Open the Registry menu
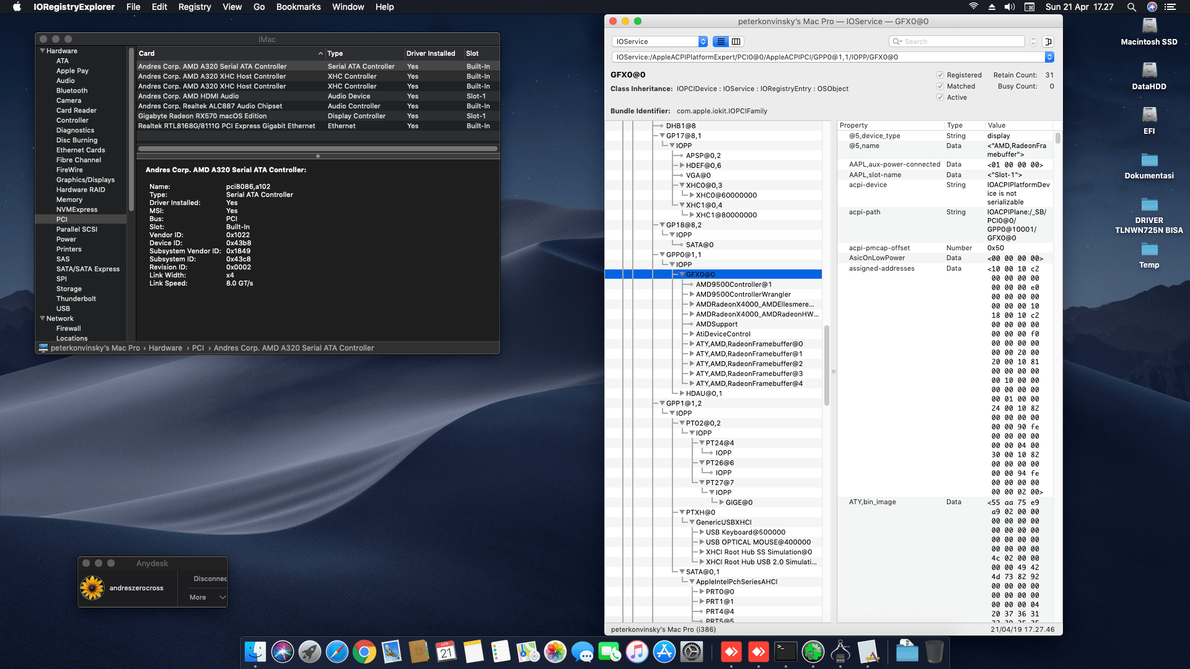The image size is (1190, 669). [x=194, y=7]
